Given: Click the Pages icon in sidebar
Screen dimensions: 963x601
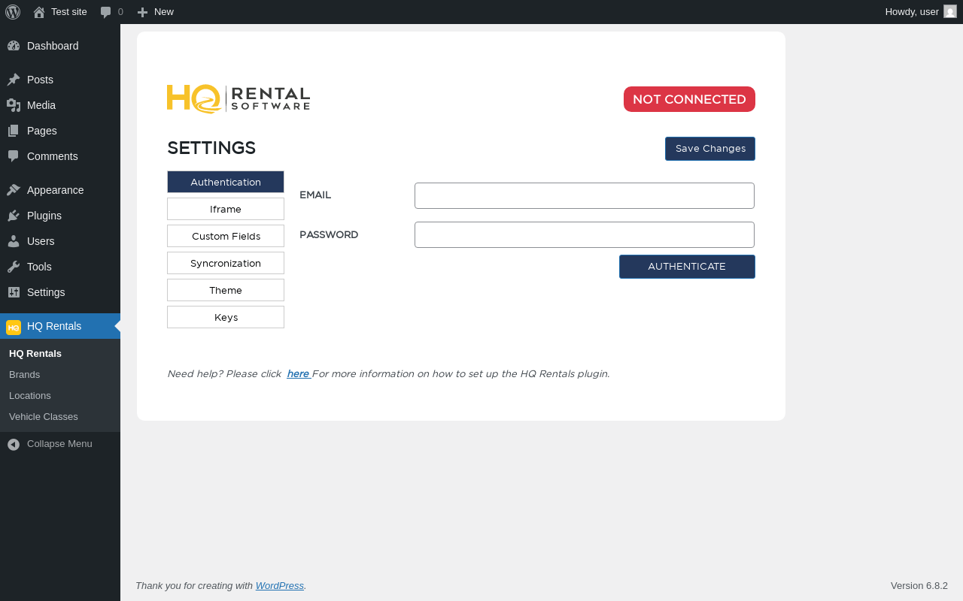Looking at the screenshot, I should [14, 131].
